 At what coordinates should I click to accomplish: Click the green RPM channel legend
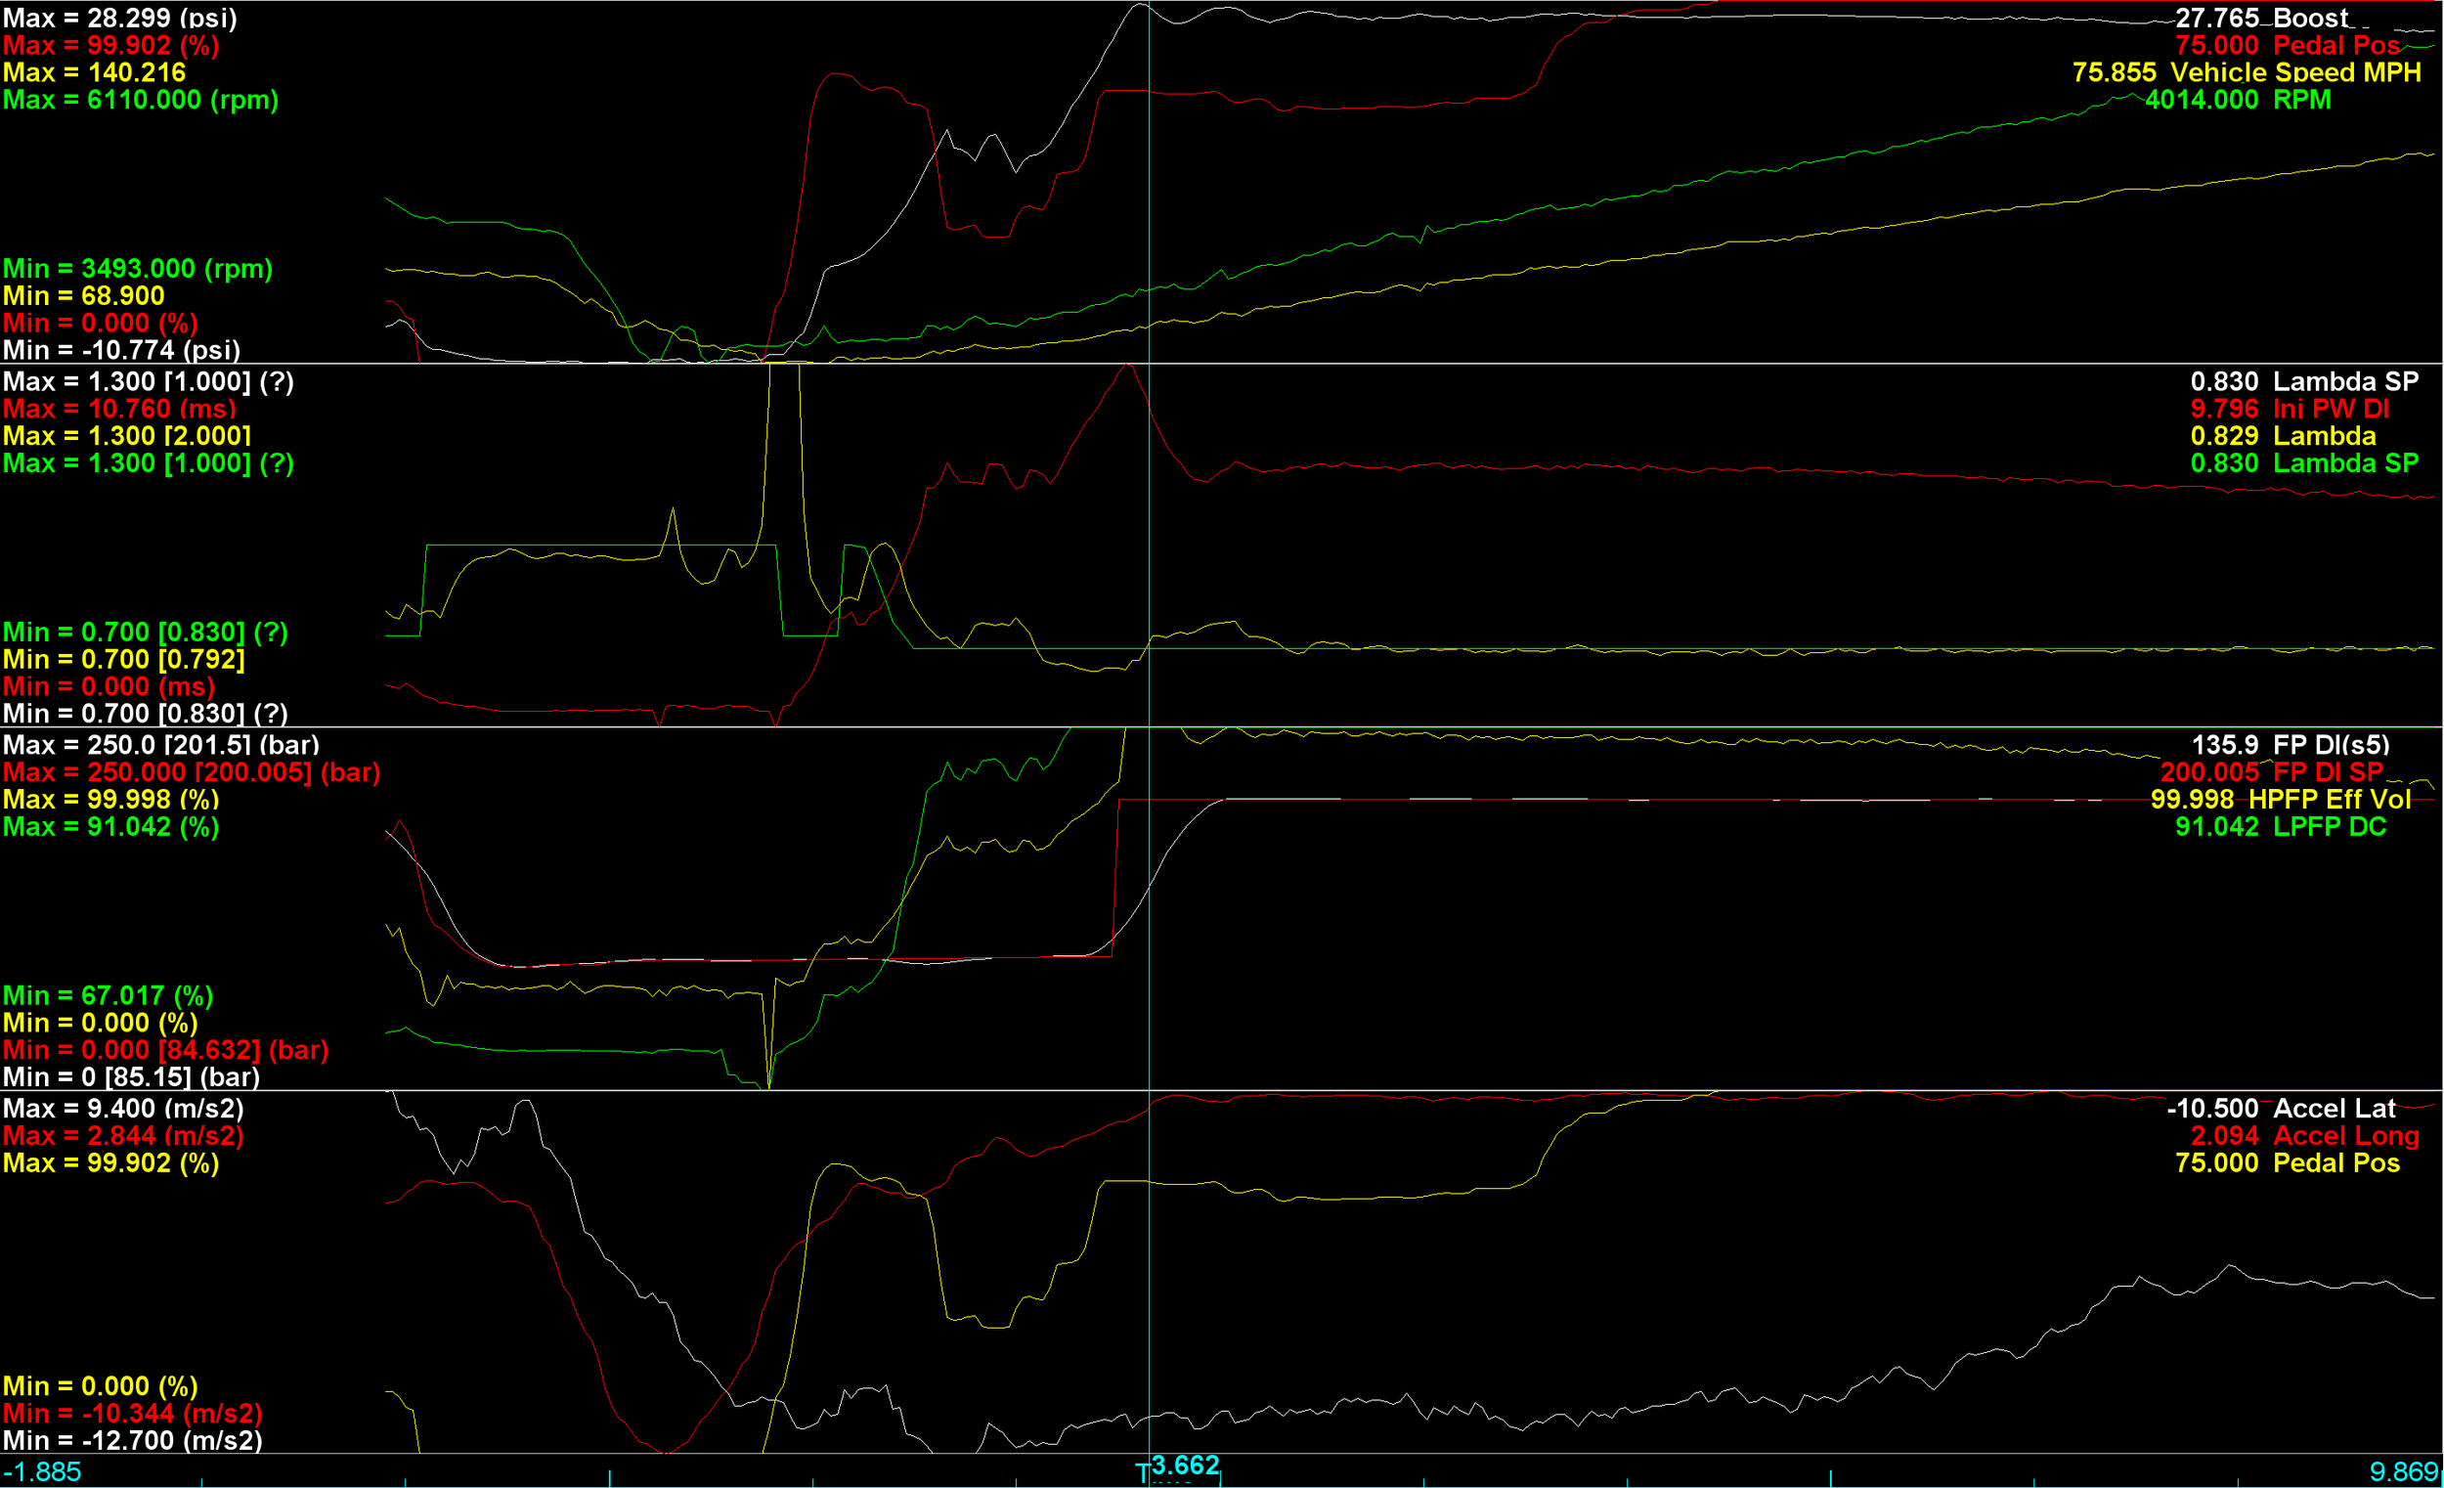[2301, 100]
